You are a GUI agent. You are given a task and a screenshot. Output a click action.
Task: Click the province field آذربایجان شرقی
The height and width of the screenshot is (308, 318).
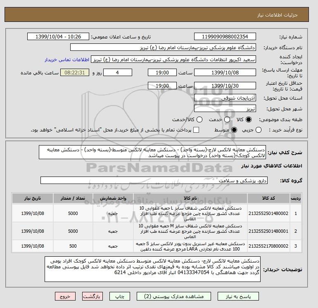click(225, 98)
